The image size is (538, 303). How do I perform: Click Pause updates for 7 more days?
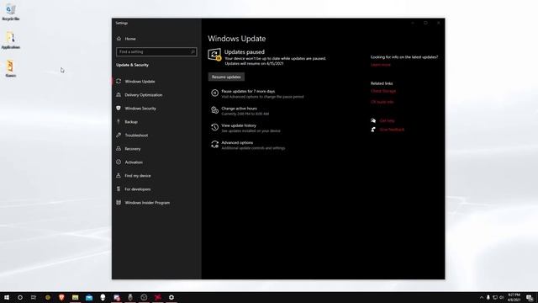click(248, 92)
